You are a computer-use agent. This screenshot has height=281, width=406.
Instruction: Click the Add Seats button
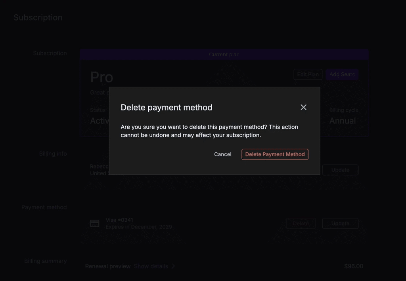pyautogui.click(x=342, y=74)
